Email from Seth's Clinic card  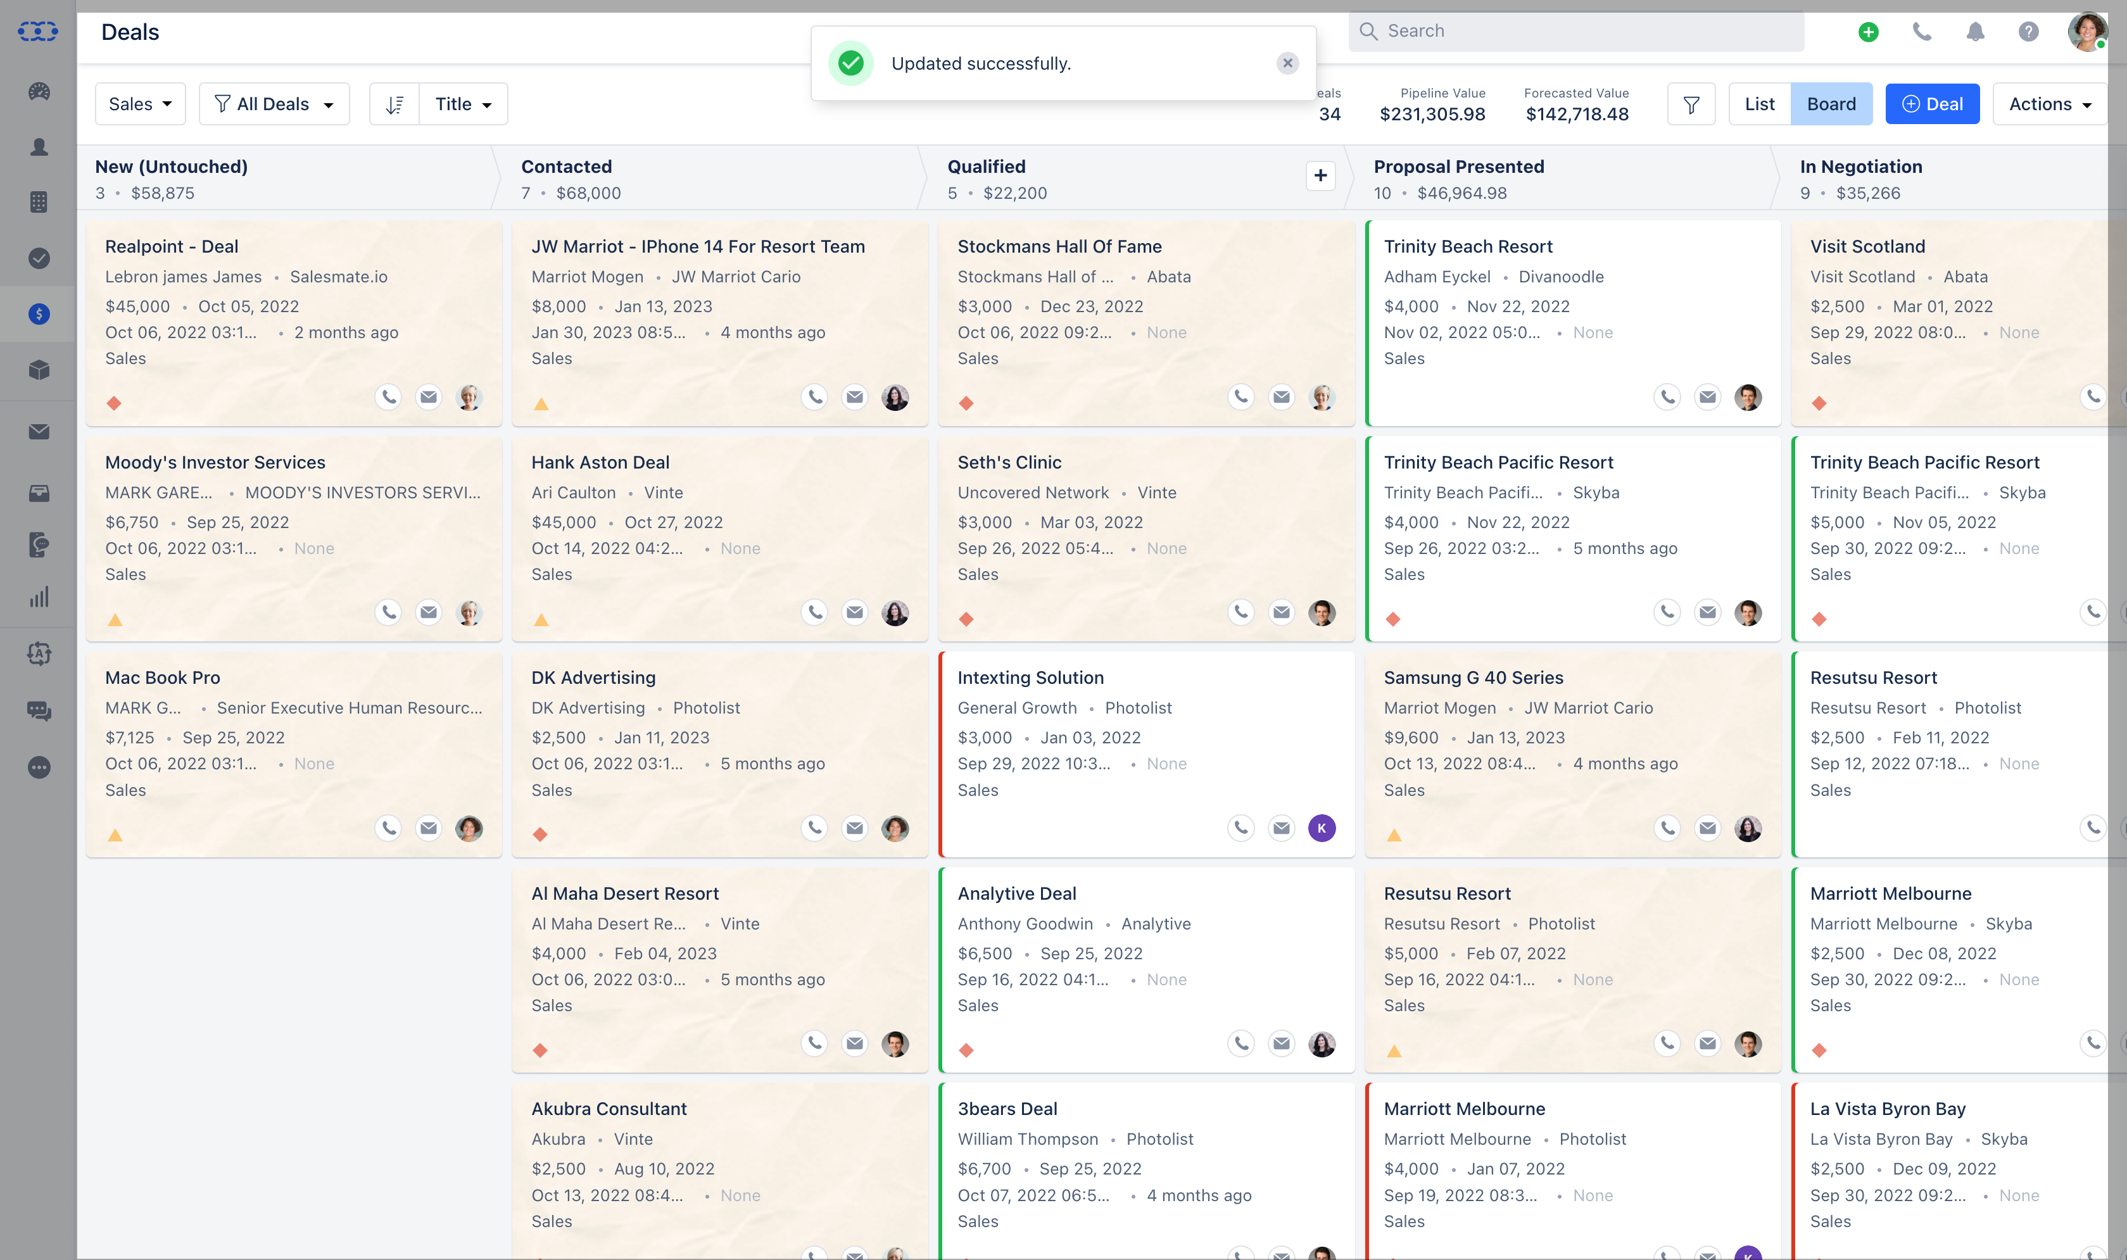click(x=1281, y=612)
